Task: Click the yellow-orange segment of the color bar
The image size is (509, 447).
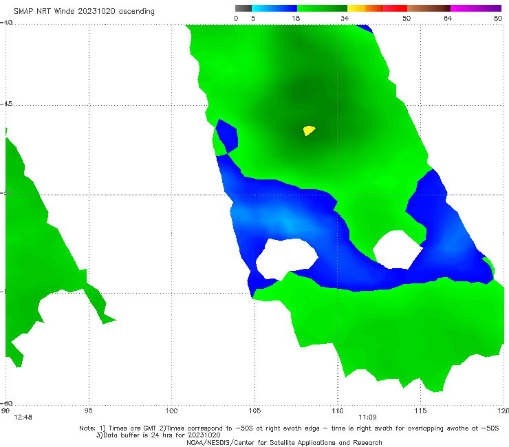Action: coord(365,8)
